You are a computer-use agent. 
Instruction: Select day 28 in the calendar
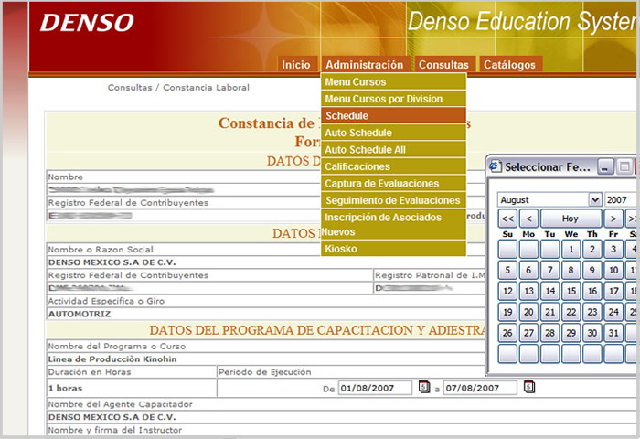pyautogui.click(x=549, y=333)
